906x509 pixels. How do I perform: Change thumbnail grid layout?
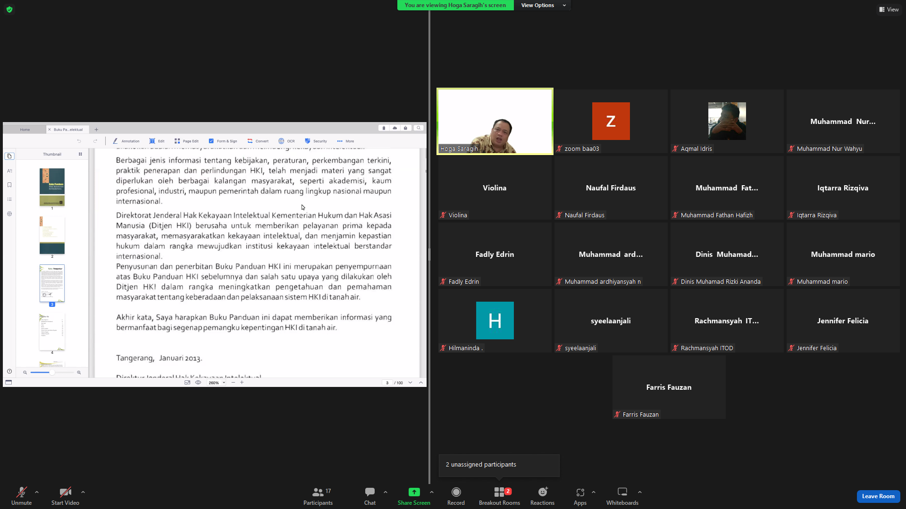pyautogui.click(x=80, y=154)
